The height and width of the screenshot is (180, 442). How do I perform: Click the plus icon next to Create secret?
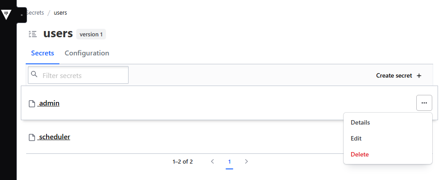coord(419,75)
